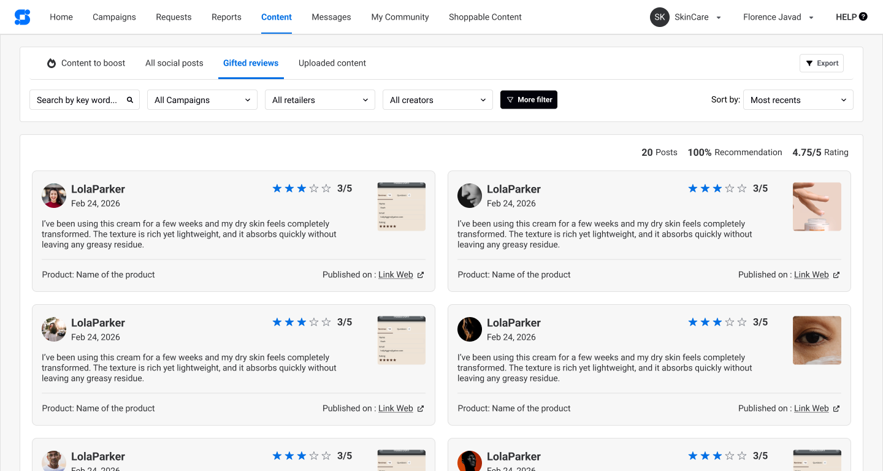
Task: Open the Requests section
Action: click(x=174, y=17)
